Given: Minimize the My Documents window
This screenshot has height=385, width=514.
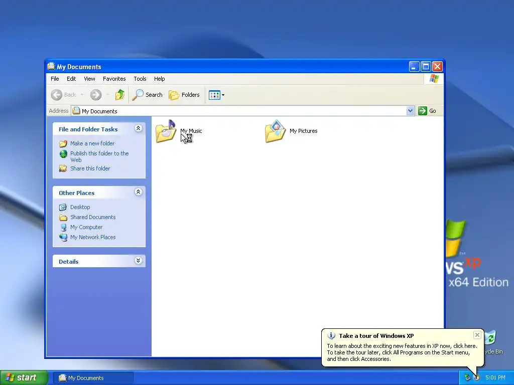Looking at the screenshot, I should pos(414,67).
